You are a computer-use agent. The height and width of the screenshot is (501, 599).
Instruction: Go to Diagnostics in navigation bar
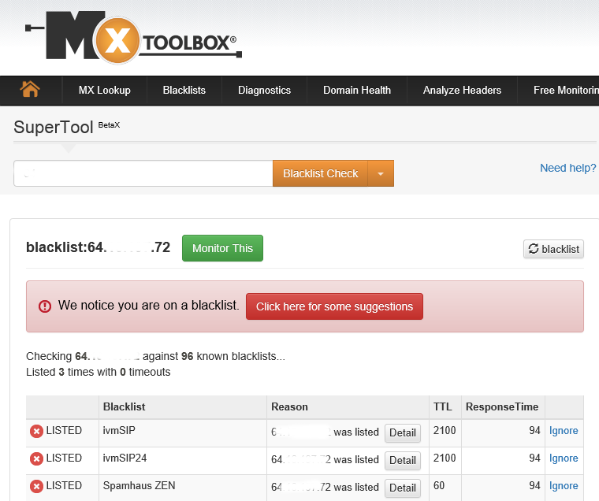264,91
